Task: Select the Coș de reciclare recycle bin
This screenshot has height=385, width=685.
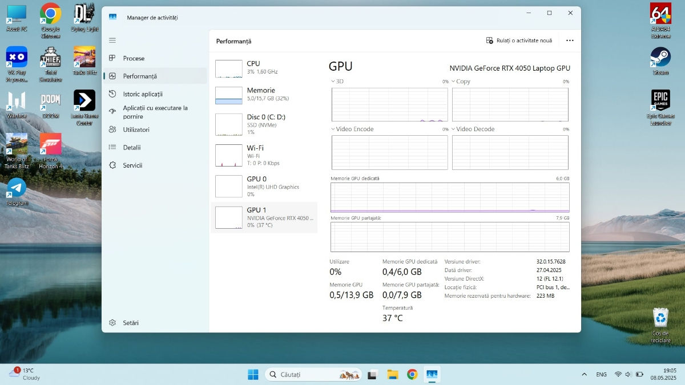Action: [660, 326]
